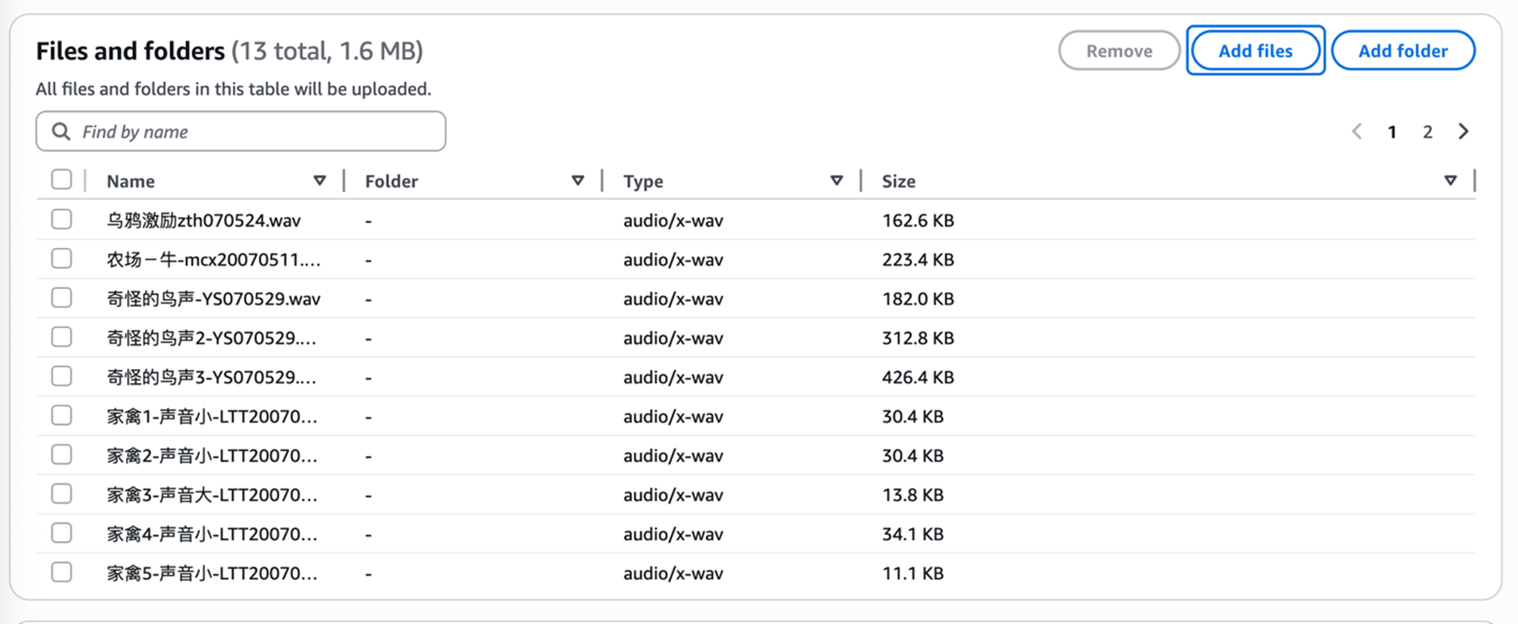Check the 11.1 KB file row
Viewport: 1518px width, 624px height.
point(61,572)
